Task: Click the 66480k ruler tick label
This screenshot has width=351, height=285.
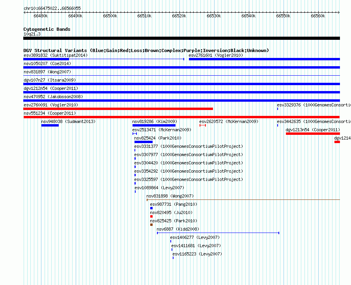Action: (41, 16)
